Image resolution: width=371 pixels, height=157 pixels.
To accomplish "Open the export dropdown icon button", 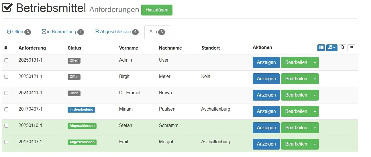I will [331, 48].
